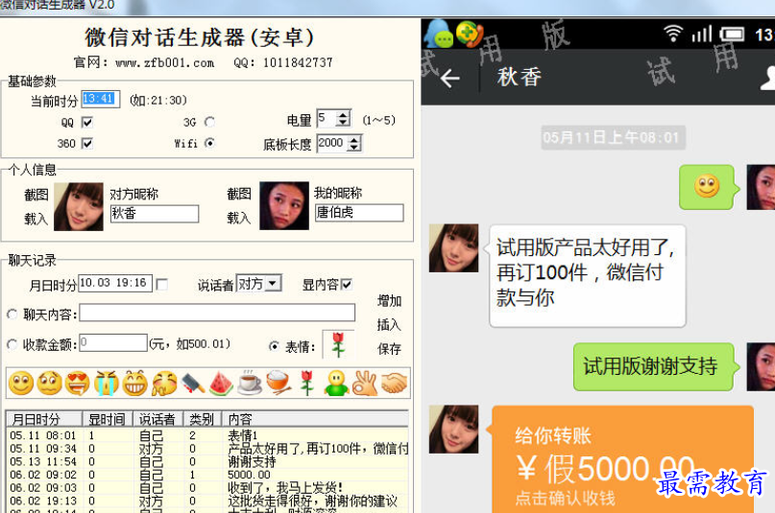The width and height of the screenshot is (775, 513).
Task: Click the 说话者 column header
Action: [x=158, y=419]
